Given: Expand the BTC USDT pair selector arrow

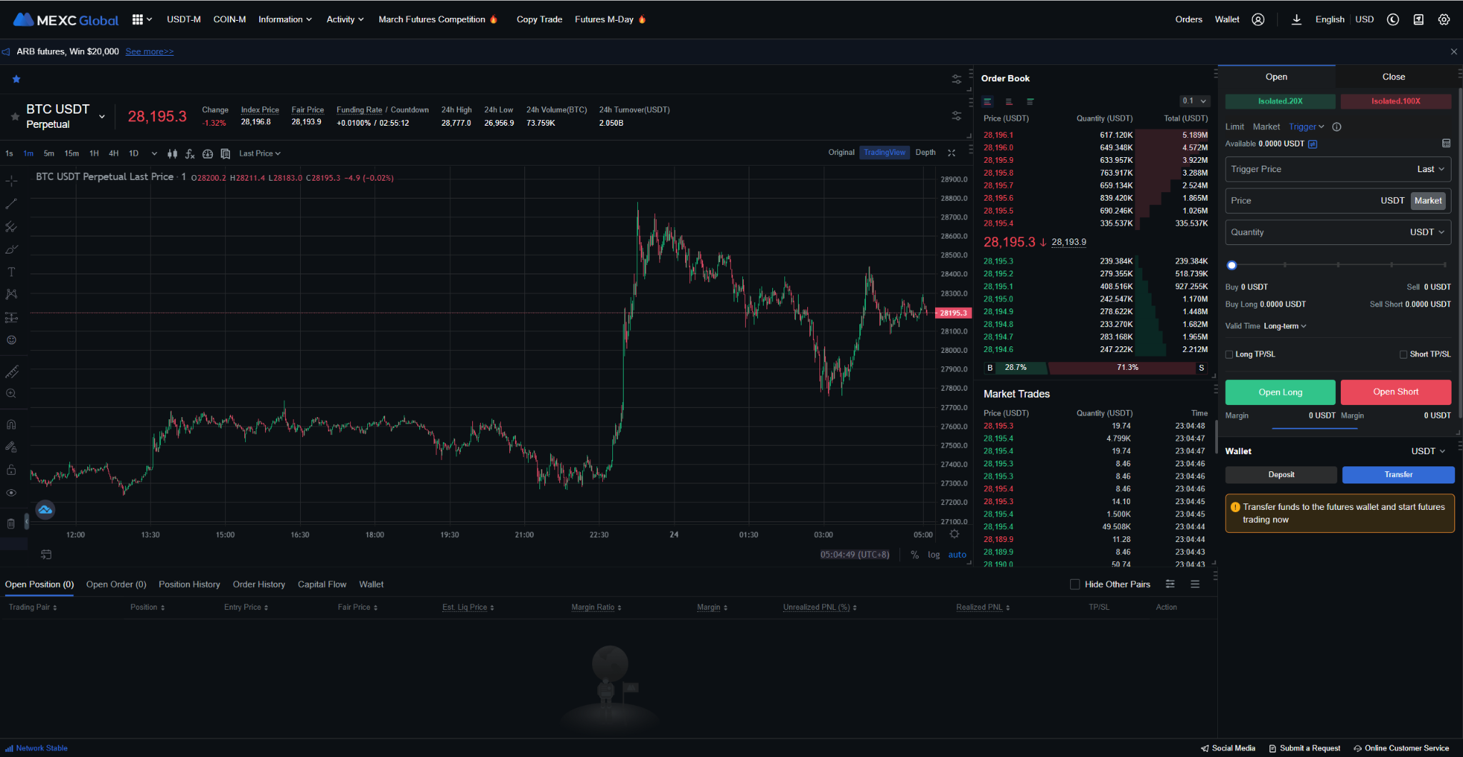Looking at the screenshot, I should [x=102, y=116].
